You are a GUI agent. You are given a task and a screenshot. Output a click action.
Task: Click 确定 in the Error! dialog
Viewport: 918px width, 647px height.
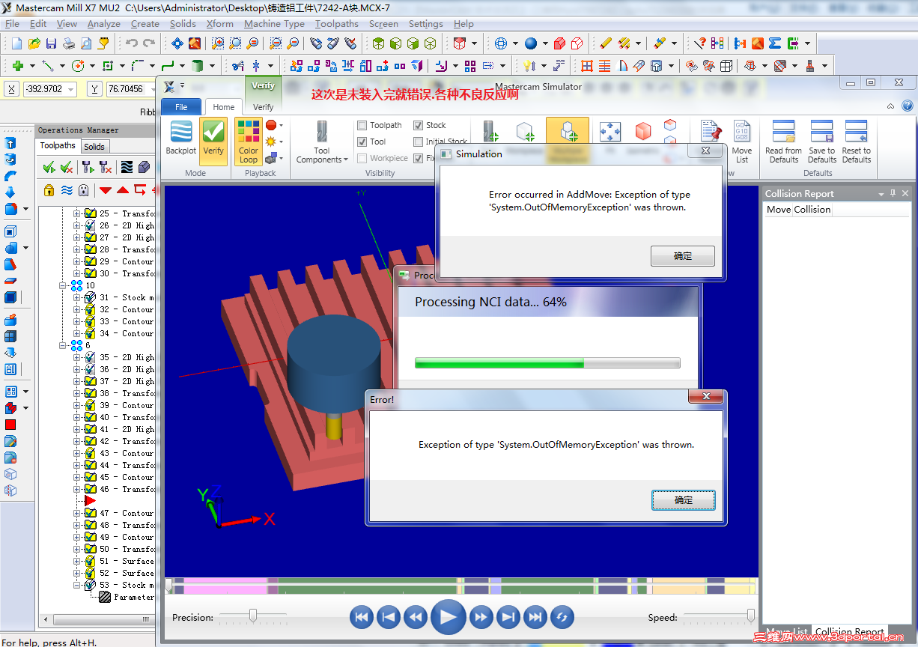click(x=683, y=499)
